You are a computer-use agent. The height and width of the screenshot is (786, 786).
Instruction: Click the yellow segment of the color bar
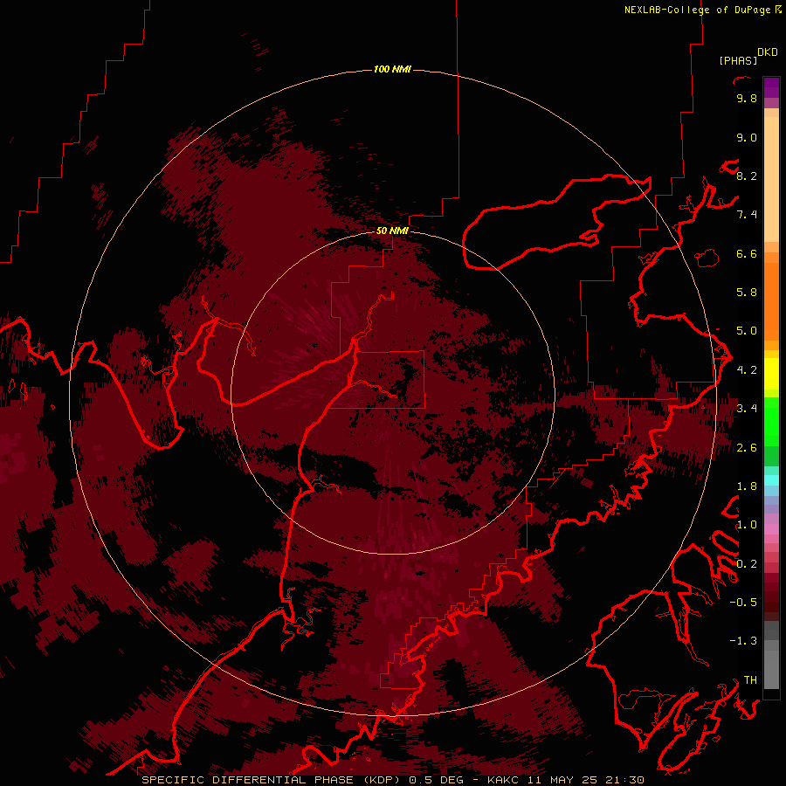(x=771, y=374)
